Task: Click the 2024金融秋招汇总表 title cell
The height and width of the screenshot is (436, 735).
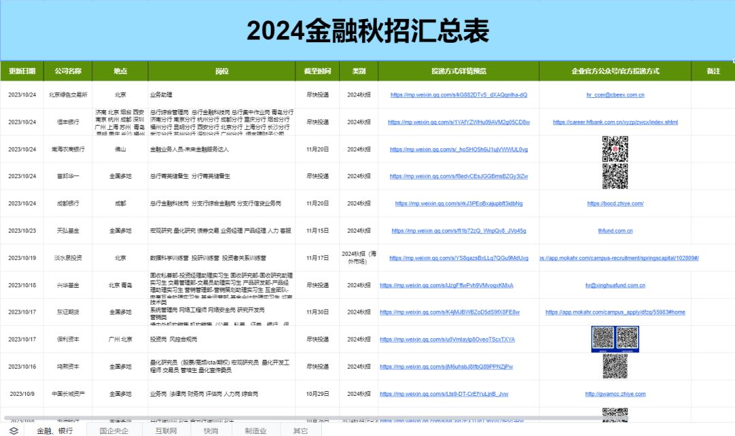Action: [x=367, y=31]
